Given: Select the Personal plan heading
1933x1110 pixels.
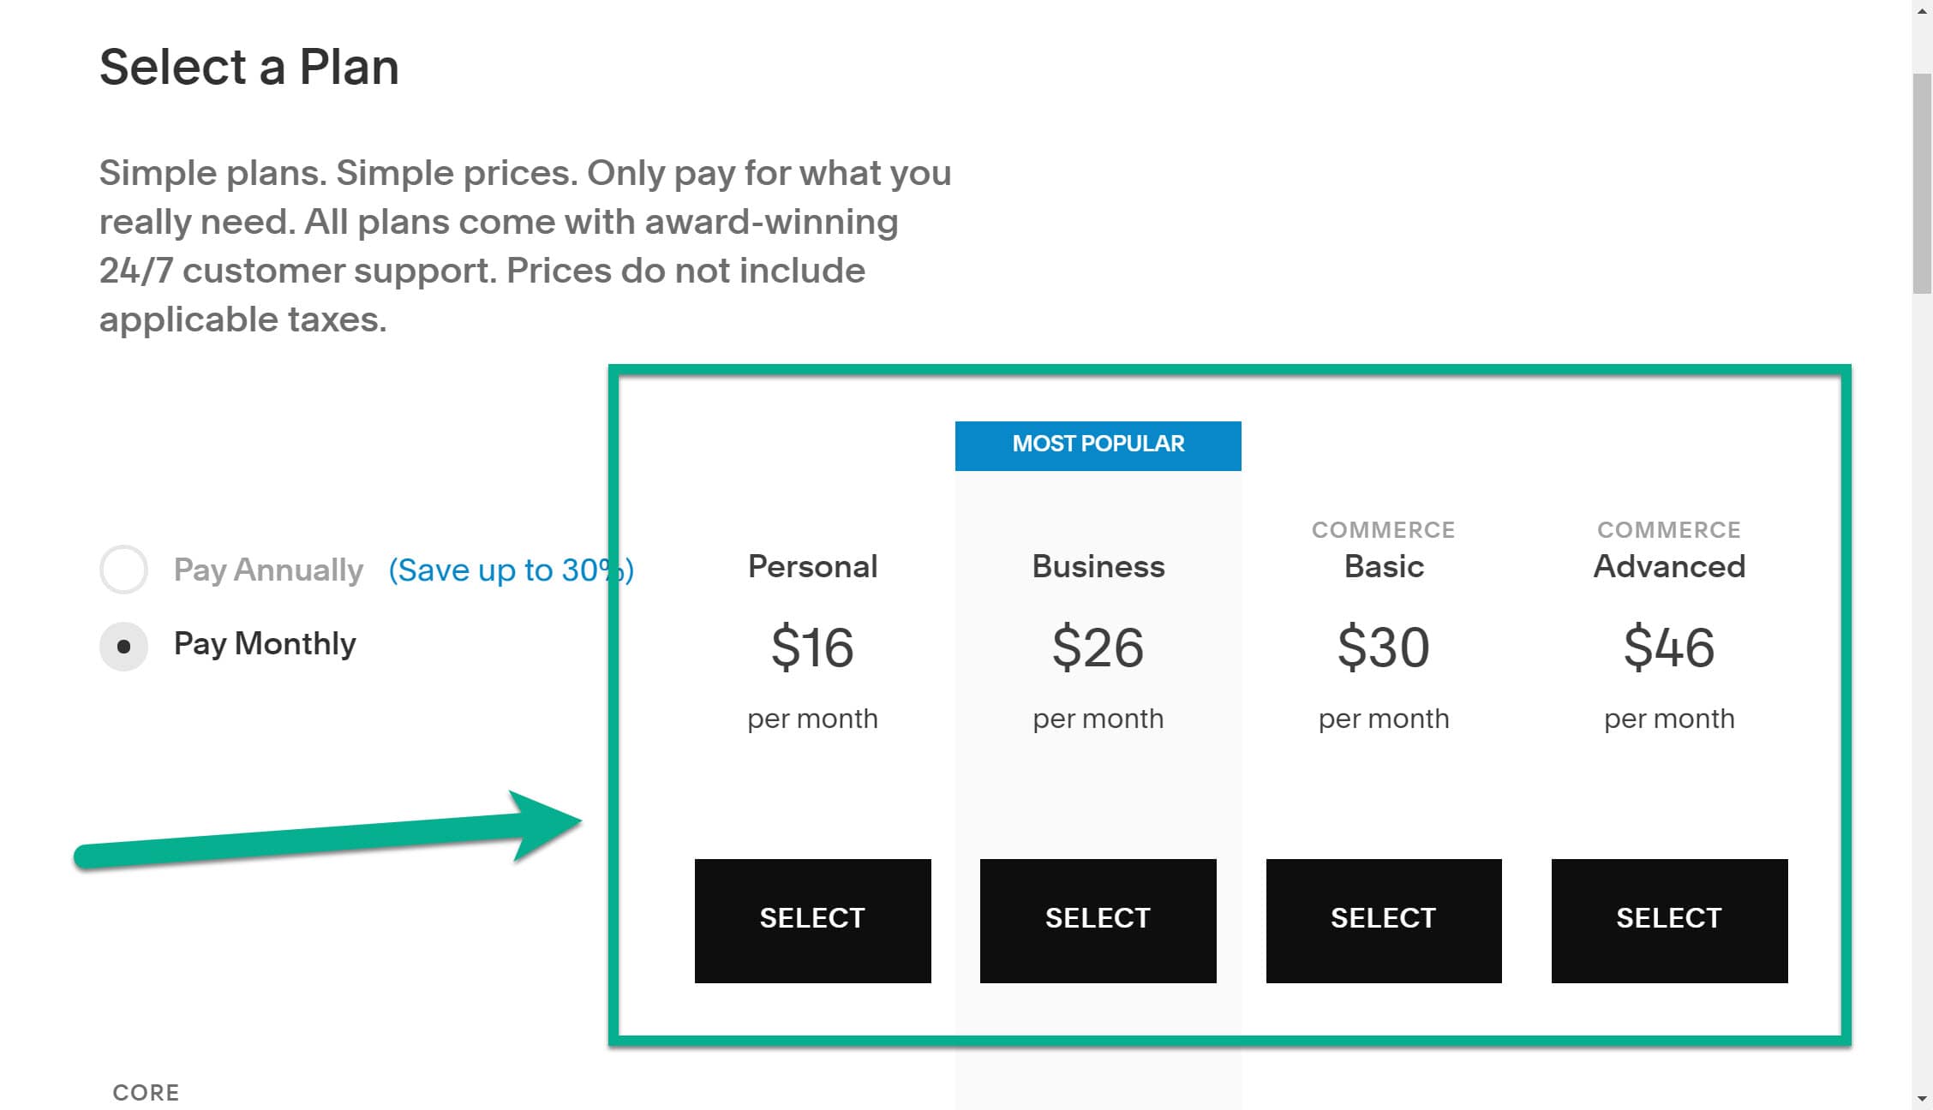Looking at the screenshot, I should tap(811, 565).
